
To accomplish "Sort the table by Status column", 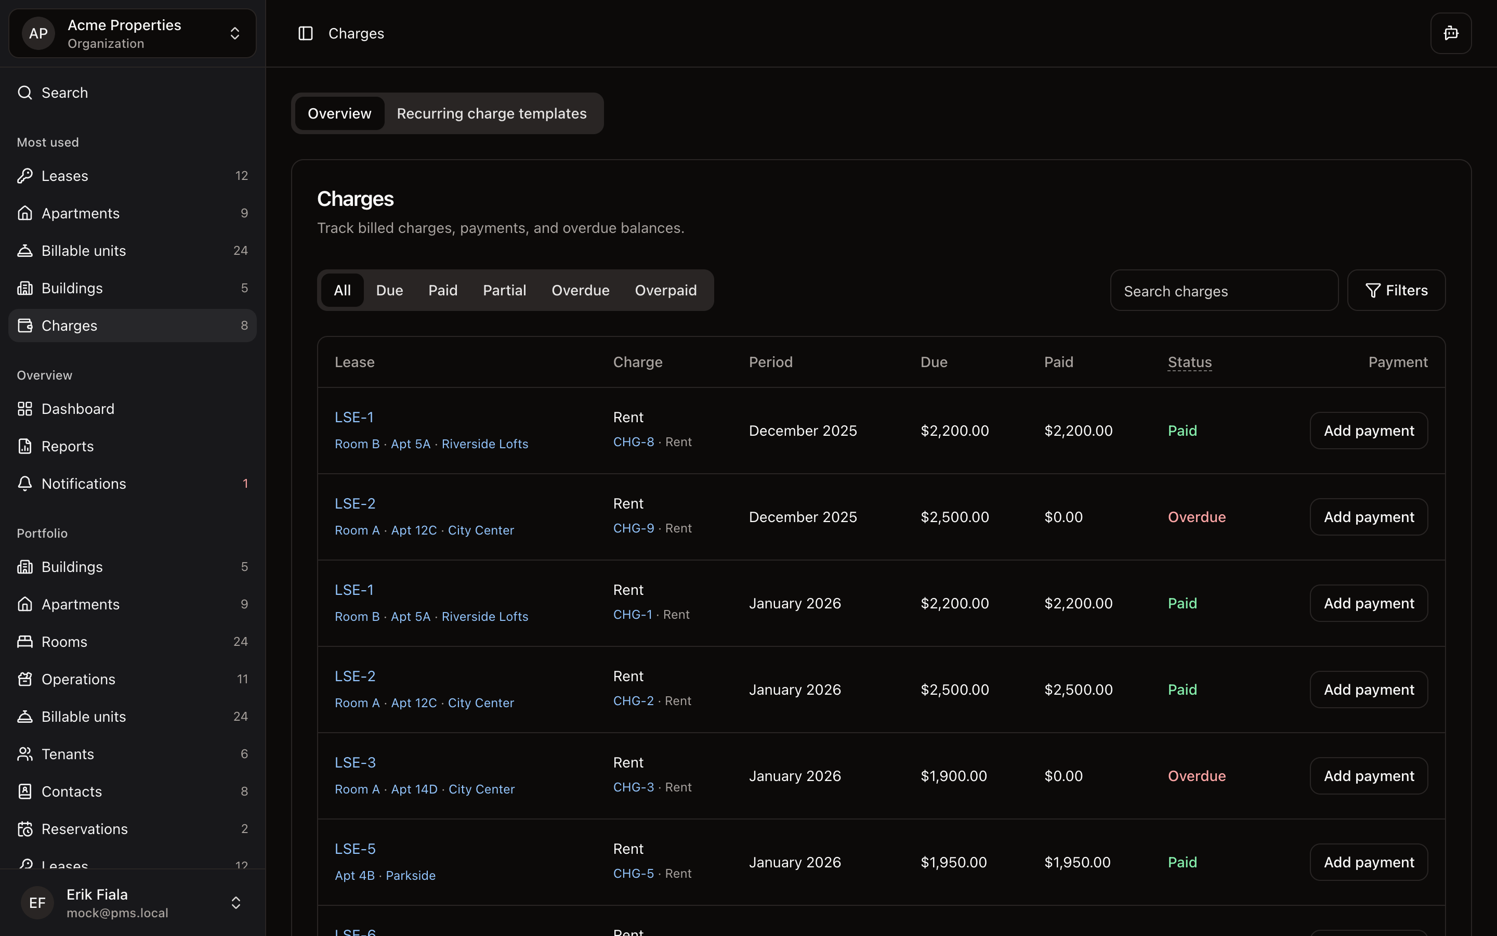I will [1188, 362].
